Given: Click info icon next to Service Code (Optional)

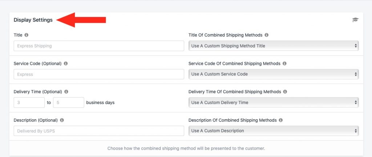Looking at the screenshot, I should tap(66, 63).
